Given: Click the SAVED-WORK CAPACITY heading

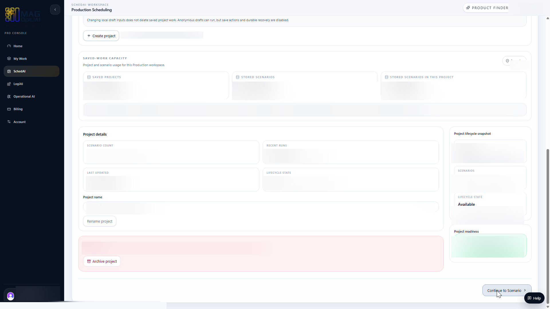Looking at the screenshot, I should (x=105, y=58).
